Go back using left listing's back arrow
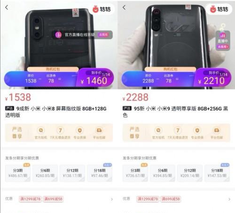This screenshot has width=235, height=213. (x=7, y=8)
